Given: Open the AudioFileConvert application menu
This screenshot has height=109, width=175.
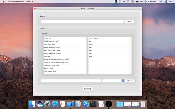Looking at the screenshot, I should click(x=15, y=1).
